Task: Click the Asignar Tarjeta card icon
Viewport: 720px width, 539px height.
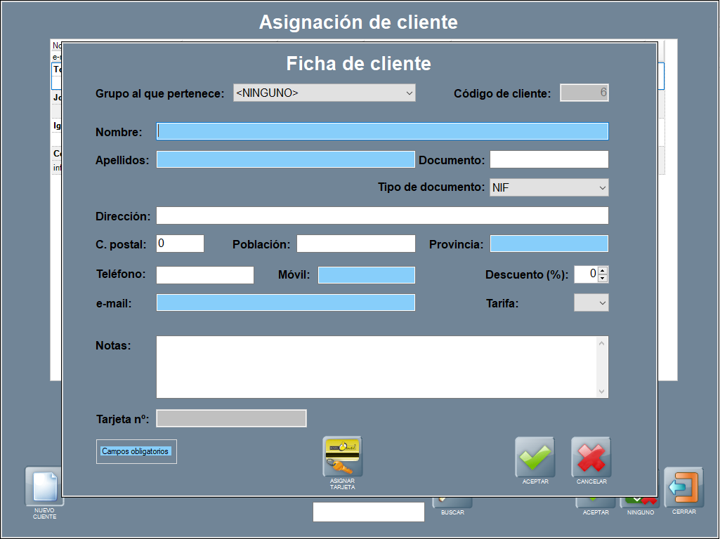Action: [342, 457]
